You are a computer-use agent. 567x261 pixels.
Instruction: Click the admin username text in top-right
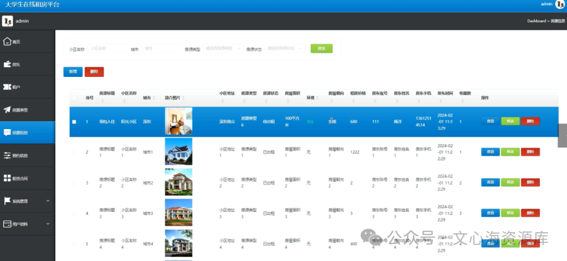[547, 4]
